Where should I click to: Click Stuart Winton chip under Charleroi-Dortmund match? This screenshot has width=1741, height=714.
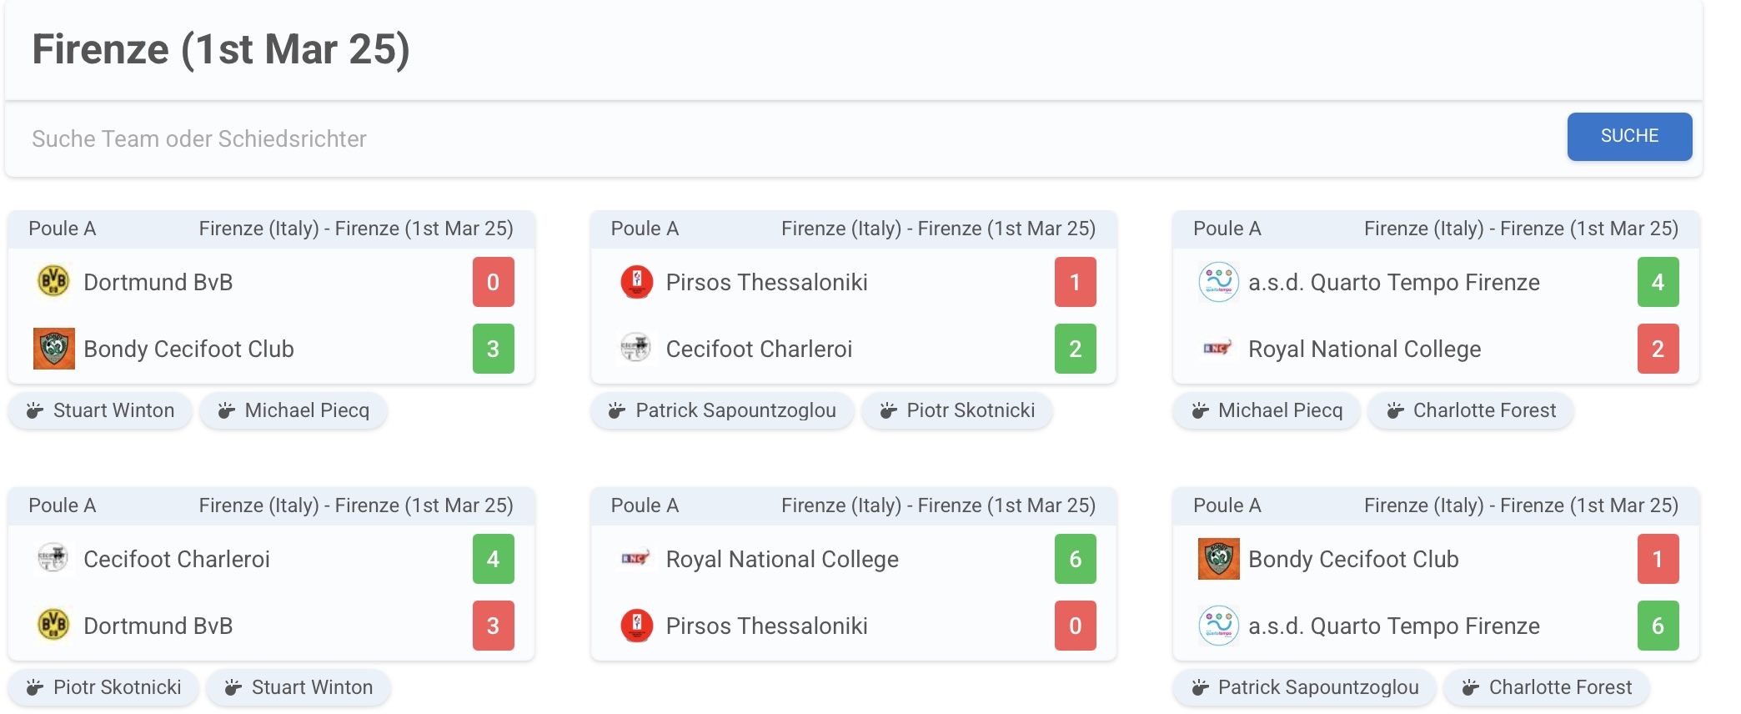tap(299, 687)
